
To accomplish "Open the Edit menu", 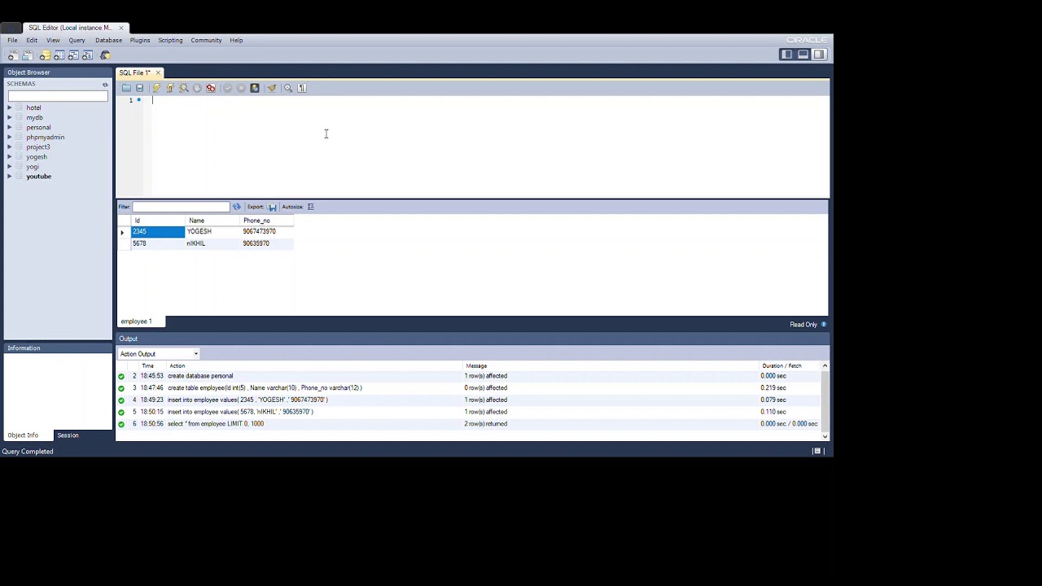I will 32,40.
